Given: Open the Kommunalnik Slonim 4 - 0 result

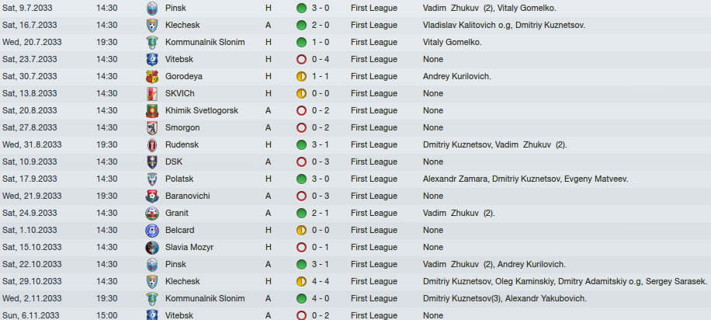Looking at the screenshot, I should tap(321, 299).
